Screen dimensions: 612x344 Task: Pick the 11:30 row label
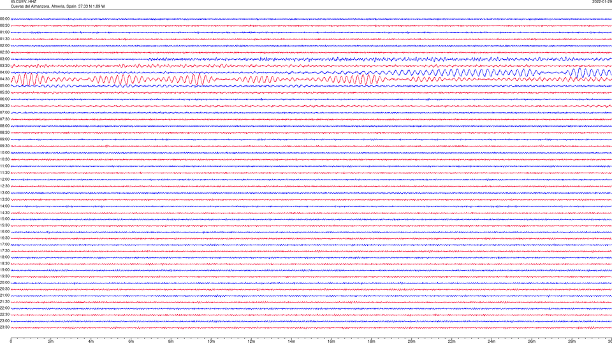click(x=4, y=173)
